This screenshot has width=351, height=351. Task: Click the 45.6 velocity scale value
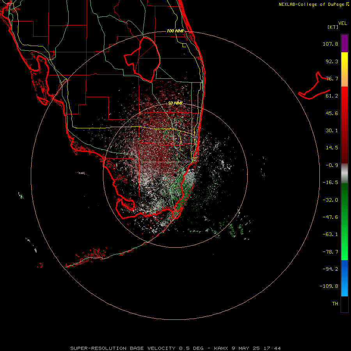[332, 113]
